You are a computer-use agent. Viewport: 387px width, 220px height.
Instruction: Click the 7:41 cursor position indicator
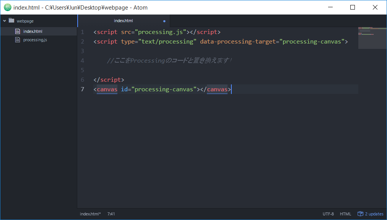pos(111,214)
